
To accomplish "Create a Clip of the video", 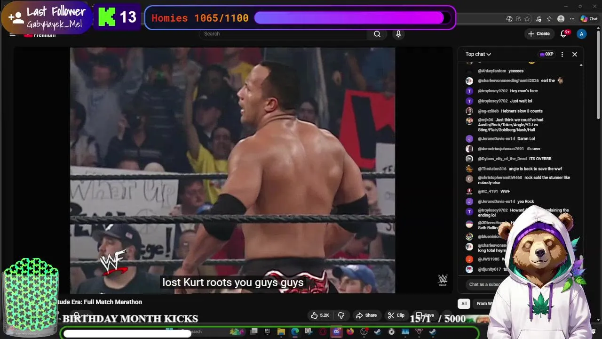I will (396, 315).
